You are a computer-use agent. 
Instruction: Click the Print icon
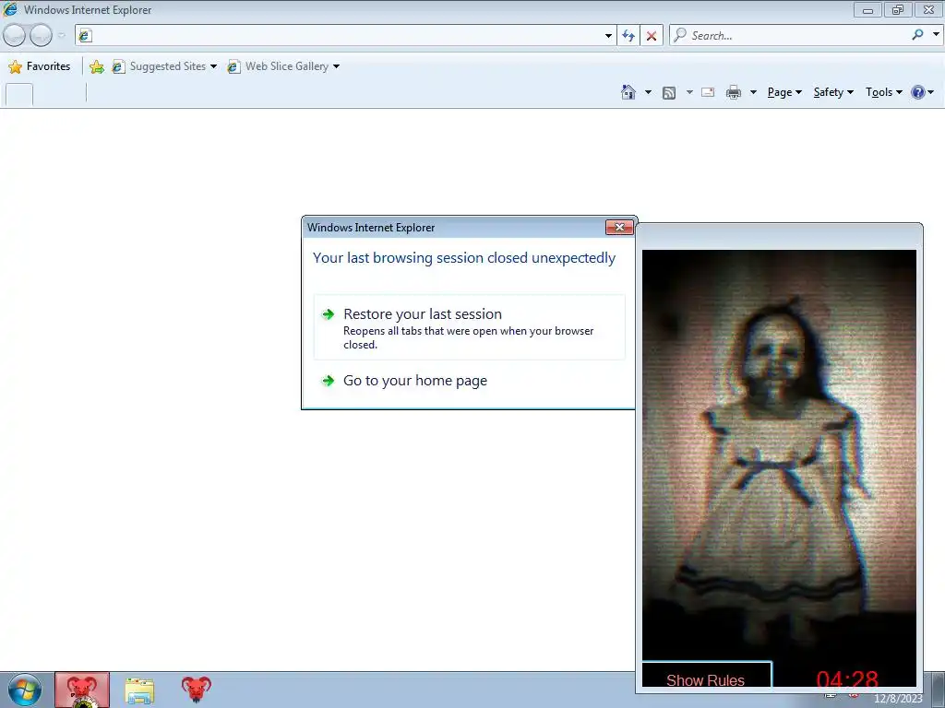[x=734, y=92]
